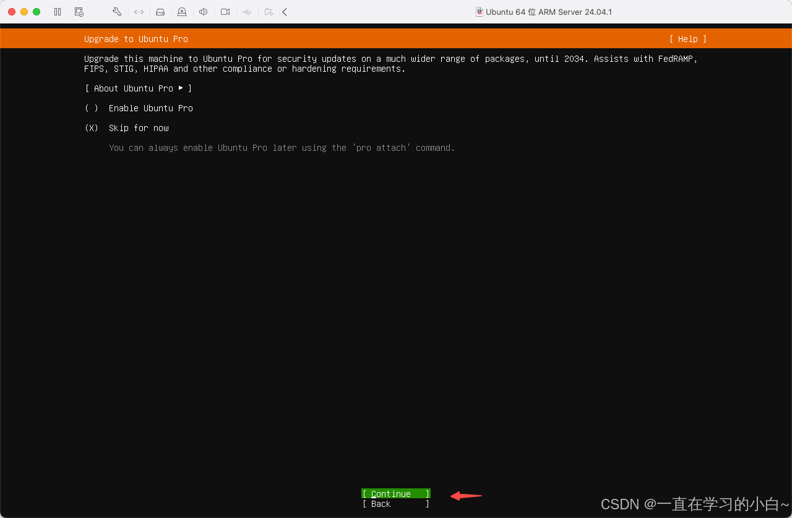792x518 pixels.
Task: Maximize the VM window
Action: click(x=37, y=12)
